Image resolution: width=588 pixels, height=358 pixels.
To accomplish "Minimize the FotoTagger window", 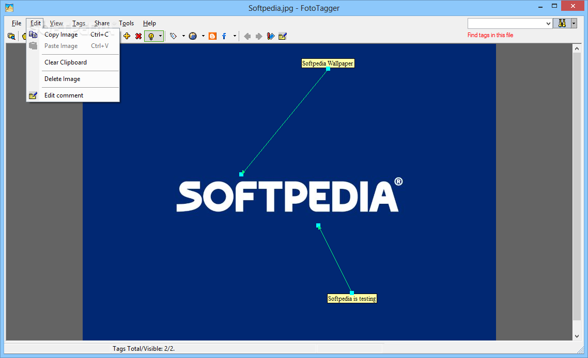I will pos(540,6).
